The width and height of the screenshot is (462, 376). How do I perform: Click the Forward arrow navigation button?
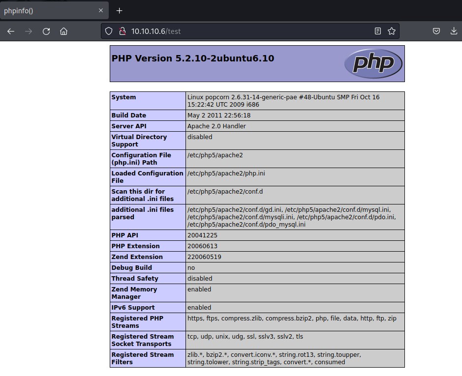(x=29, y=31)
